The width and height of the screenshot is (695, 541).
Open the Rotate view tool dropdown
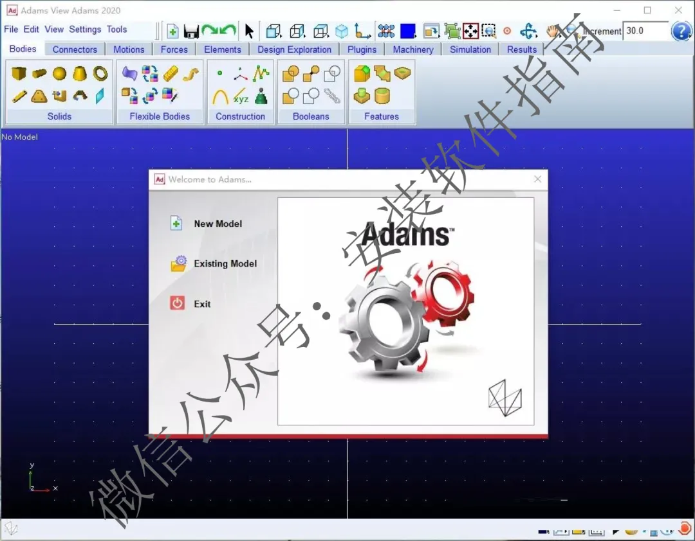(x=529, y=31)
